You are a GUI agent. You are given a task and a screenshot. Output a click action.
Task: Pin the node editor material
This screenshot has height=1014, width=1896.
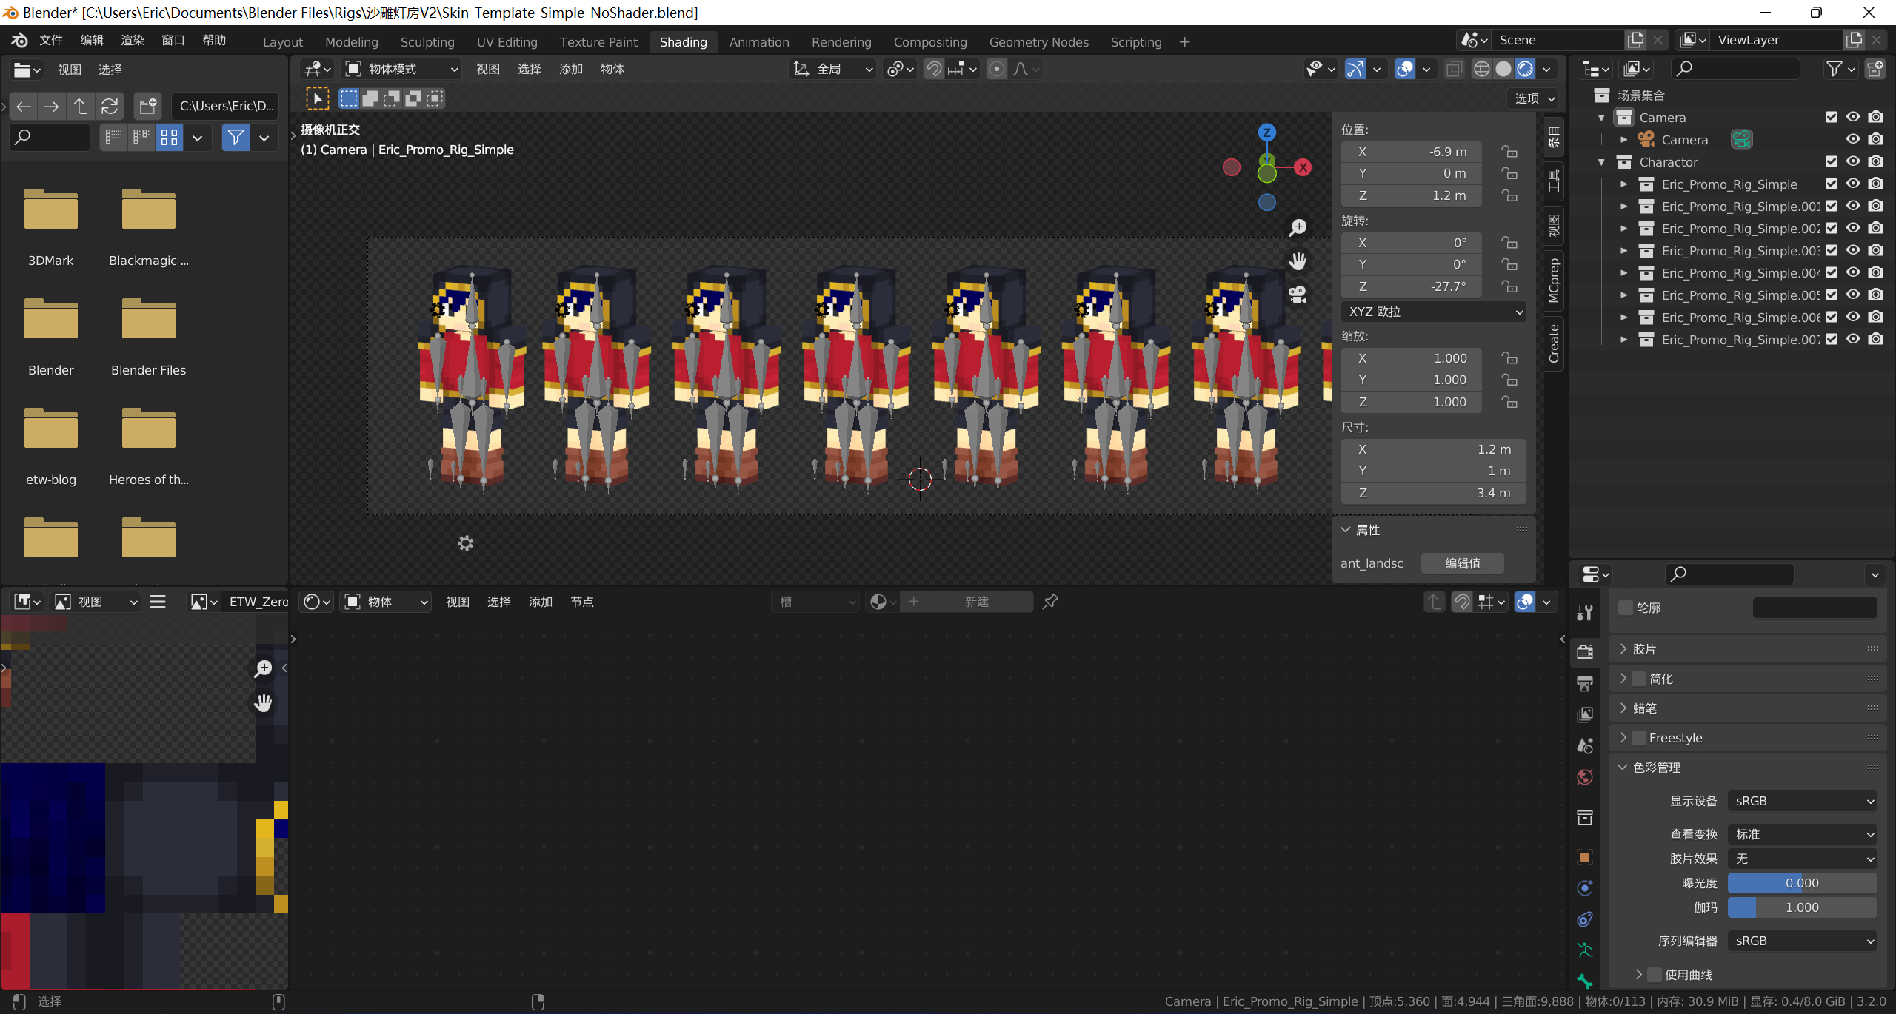point(1050,602)
